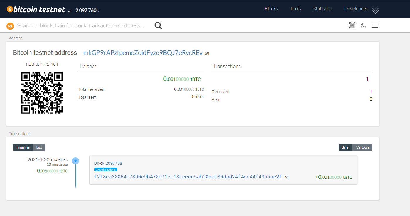The width and height of the screenshot is (410, 216).
Task: Select Verbose transaction detail mode
Action: tap(363, 147)
